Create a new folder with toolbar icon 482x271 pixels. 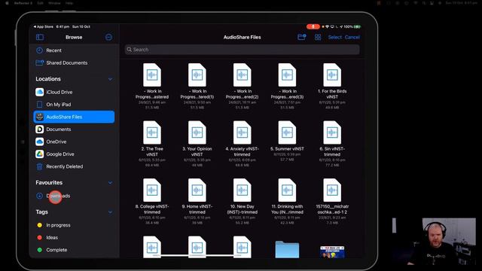point(302,37)
